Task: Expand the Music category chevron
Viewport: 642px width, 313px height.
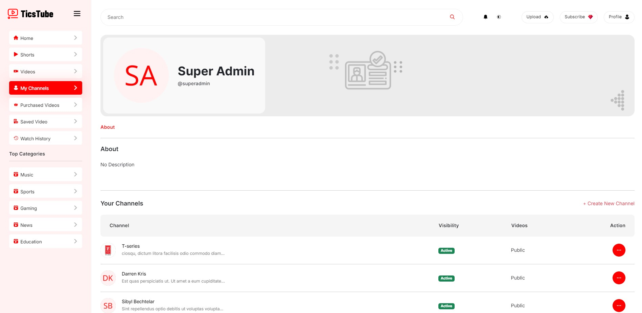Action: pyautogui.click(x=75, y=174)
